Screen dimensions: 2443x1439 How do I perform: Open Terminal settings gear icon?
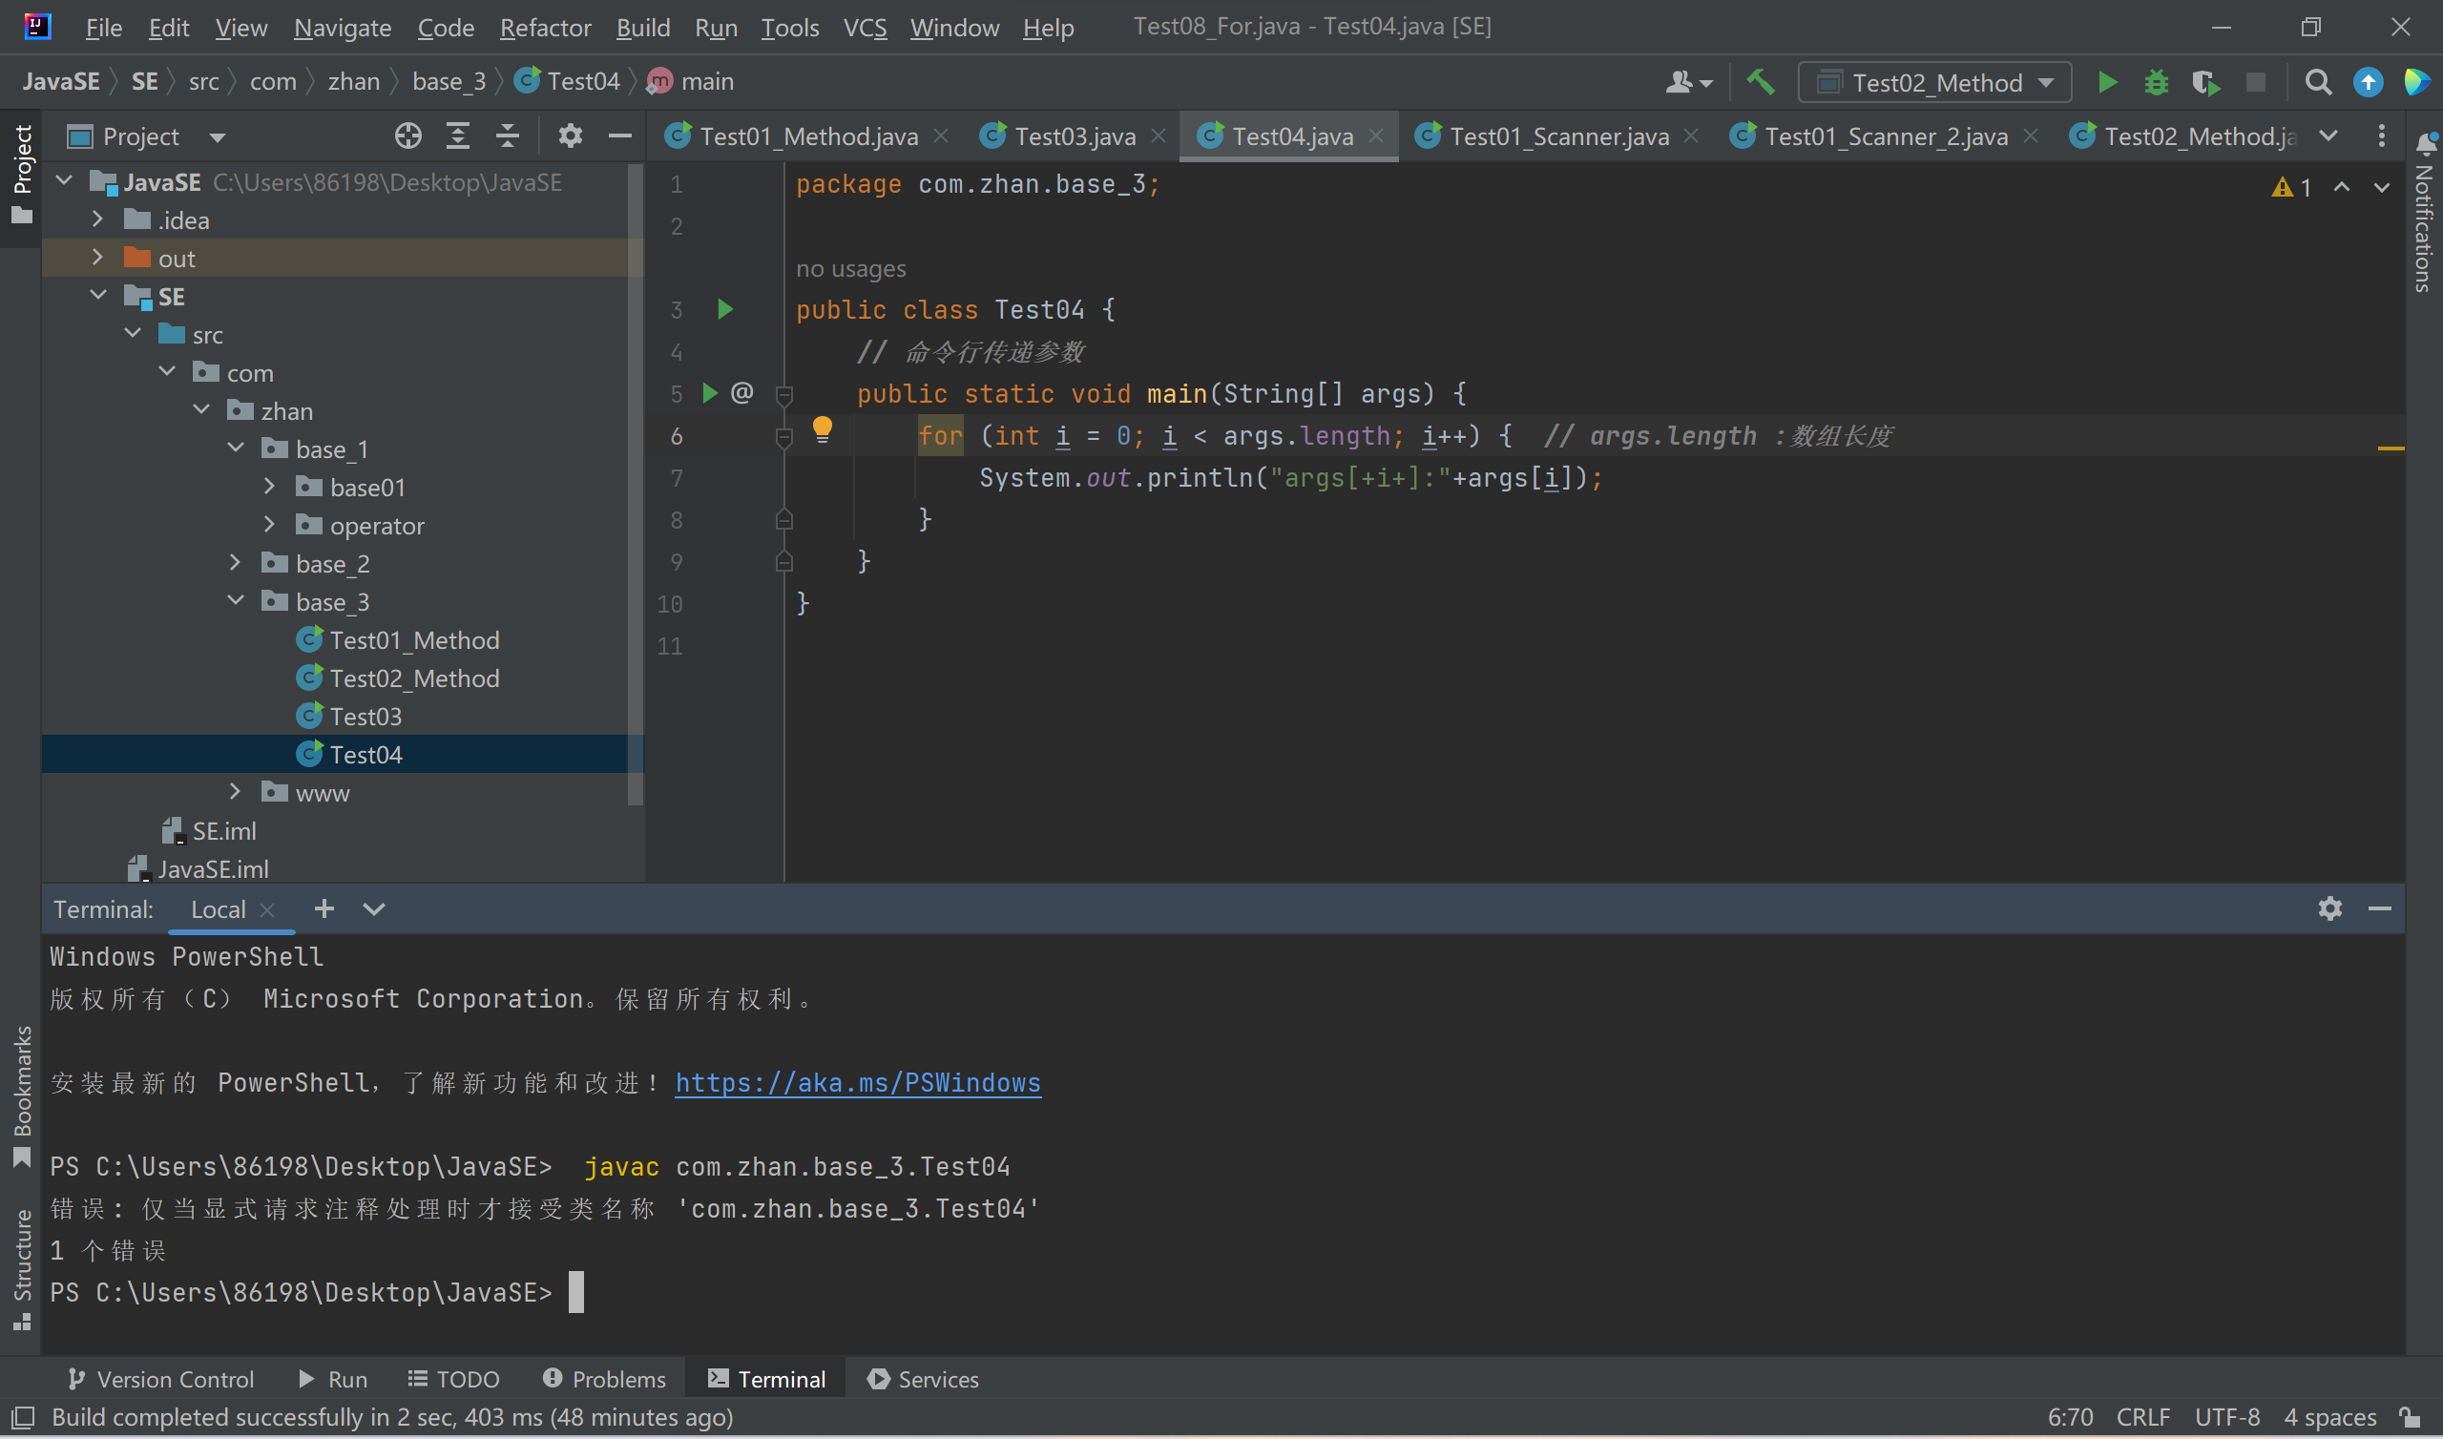point(2330,908)
